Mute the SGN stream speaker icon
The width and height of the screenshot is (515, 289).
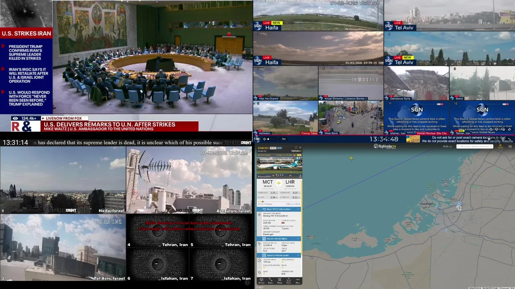click(264, 139)
